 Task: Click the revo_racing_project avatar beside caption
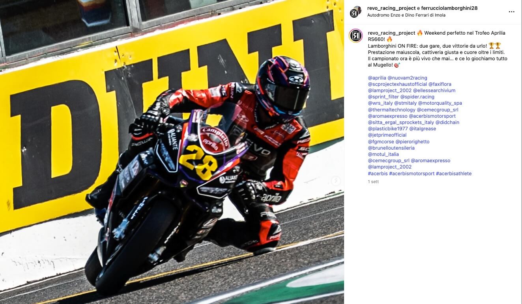coord(355,35)
